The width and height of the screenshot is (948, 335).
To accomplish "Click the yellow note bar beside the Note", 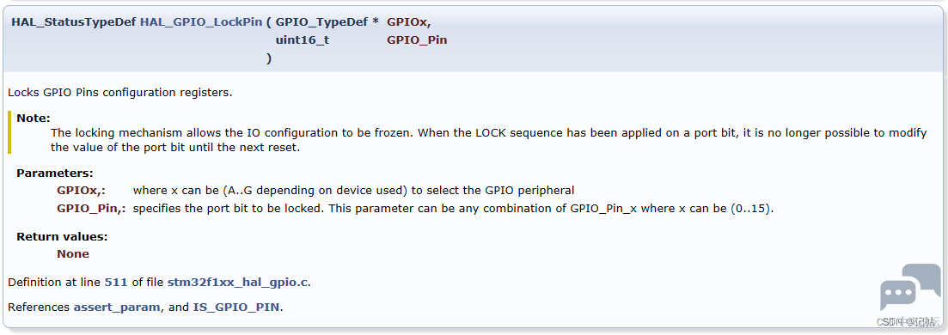I will [9, 132].
